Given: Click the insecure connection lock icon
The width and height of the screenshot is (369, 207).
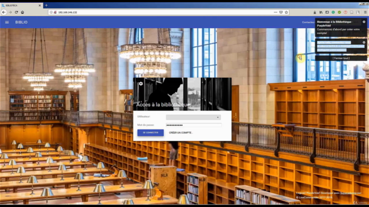Looking at the screenshot, I should tap(55, 12).
